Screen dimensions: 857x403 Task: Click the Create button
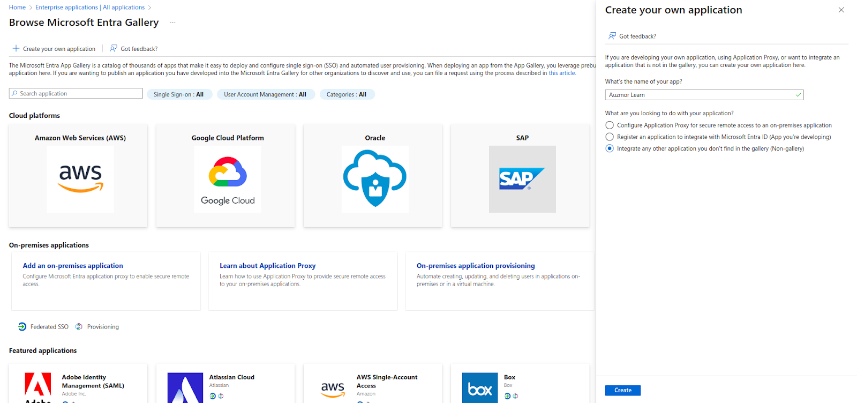pos(623,390)
